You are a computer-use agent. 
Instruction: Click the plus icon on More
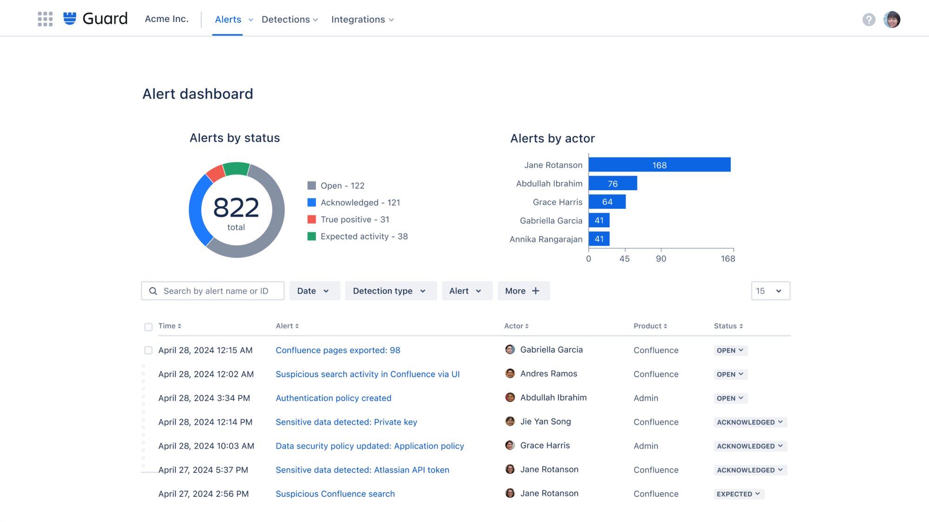tap(536, 291)
